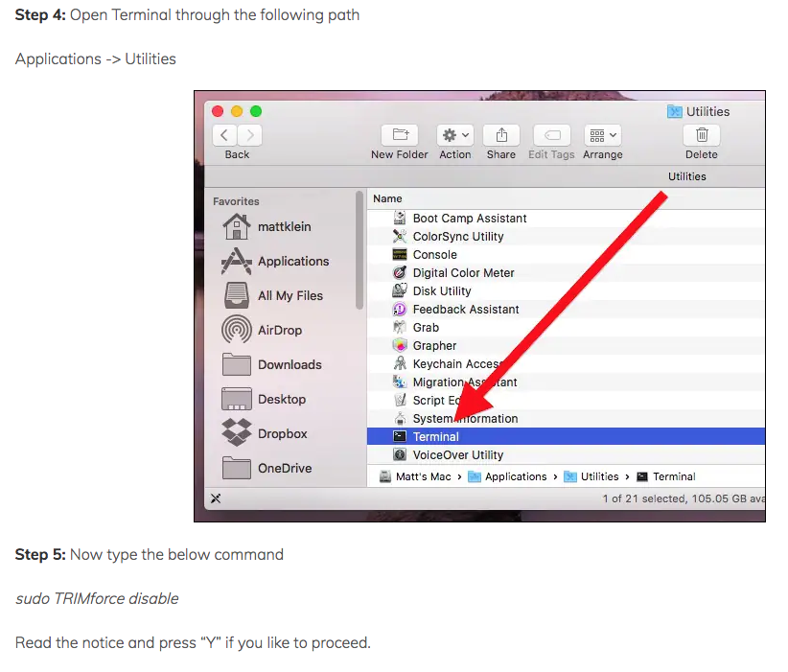Select ColorSync Utility in list
Image resolution: width=788 pixels, height=672 pixels.
tap(566, 236)
